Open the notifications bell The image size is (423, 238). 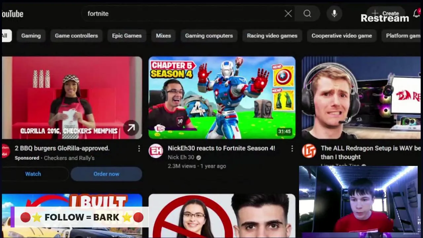pos(416,14)
